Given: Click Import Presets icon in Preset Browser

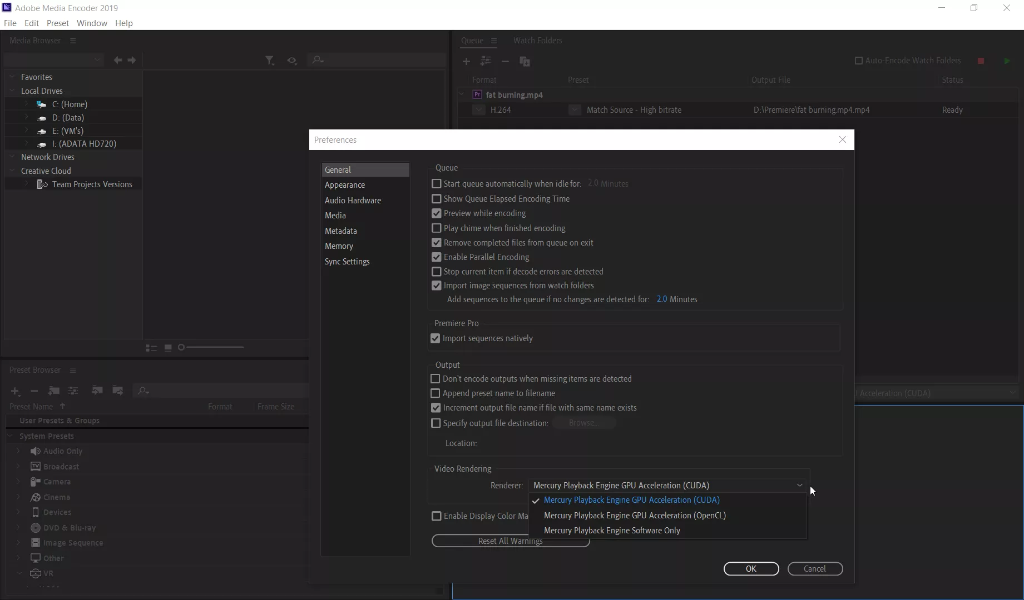Looking at the screenshot, I should coord(97,390).
